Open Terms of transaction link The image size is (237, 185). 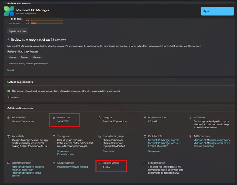(x=204, y=146)
